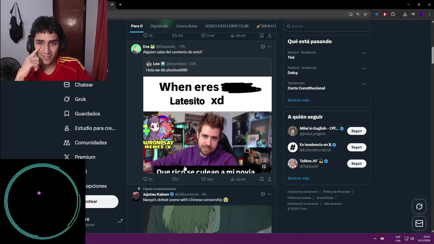
Task: Open Condiciones de Servicio link
Action: coord(302,192)
